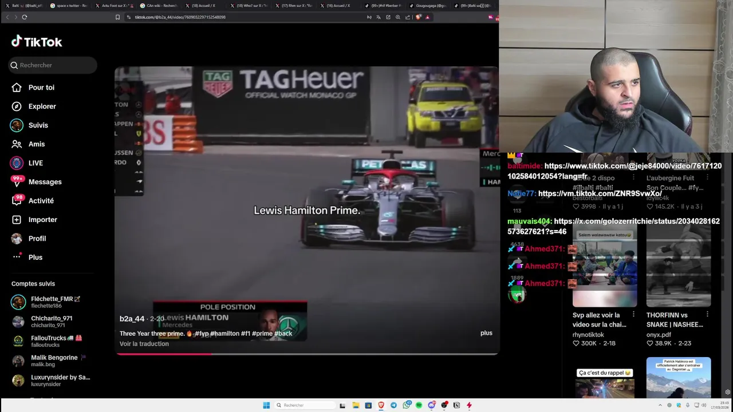The height and width of the screenshot is (412, 733).
Task: Click the bookmark icon beside the address bar
Action: tap(117, 17)
